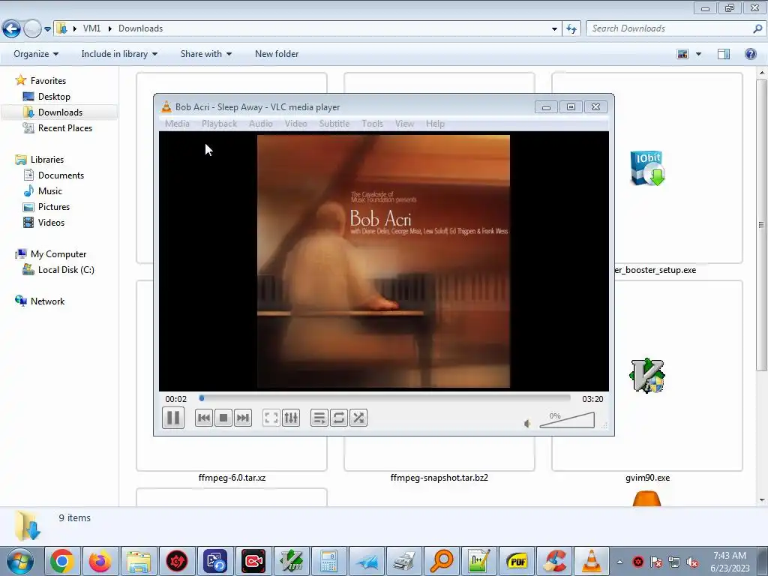Toggle VLC fullscreen mode
This screenshot has width=768, height=576.
(271, 418)
